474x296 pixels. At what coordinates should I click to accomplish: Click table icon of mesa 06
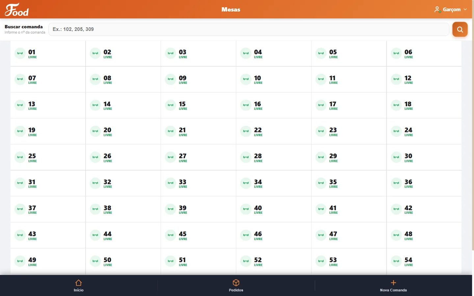tap(396, 53)
